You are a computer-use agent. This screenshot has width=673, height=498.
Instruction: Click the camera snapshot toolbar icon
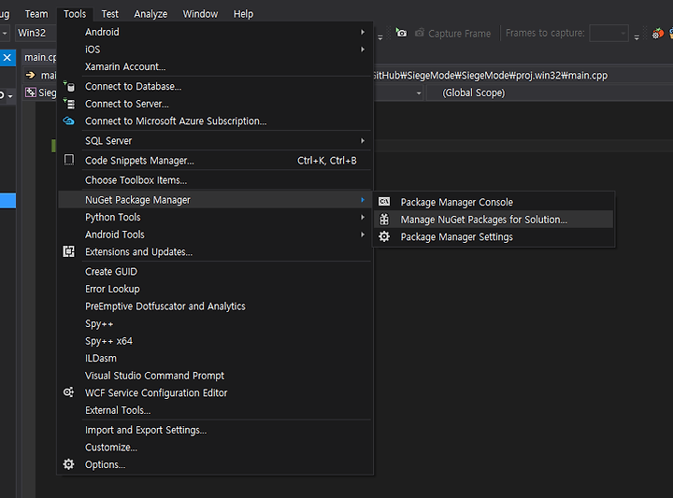[401, 33]
